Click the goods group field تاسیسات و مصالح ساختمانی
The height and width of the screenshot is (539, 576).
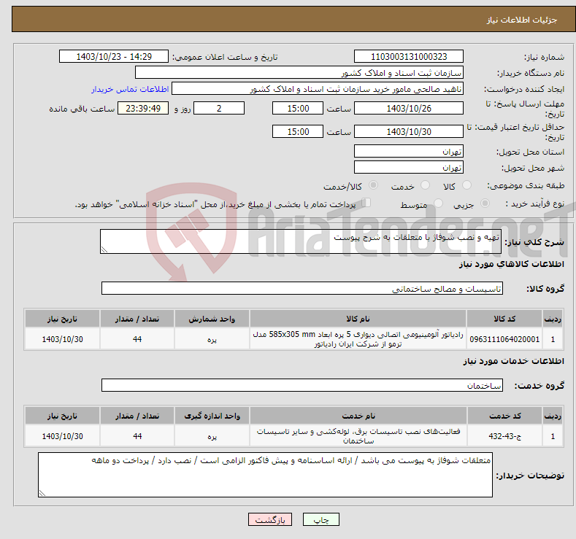pyautogui.click(x=302, y=288)
